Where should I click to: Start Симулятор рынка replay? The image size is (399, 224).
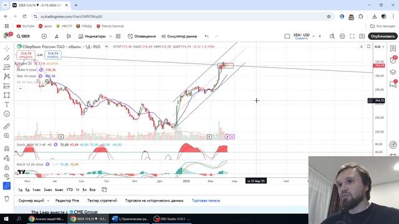click(x=179, y=36)
